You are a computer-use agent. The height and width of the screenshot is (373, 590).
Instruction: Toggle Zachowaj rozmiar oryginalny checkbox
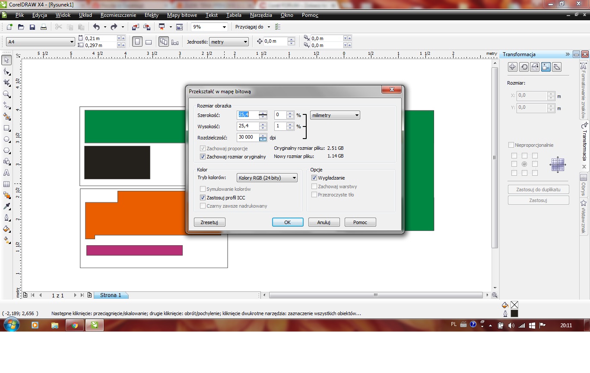tap(203, 157)
